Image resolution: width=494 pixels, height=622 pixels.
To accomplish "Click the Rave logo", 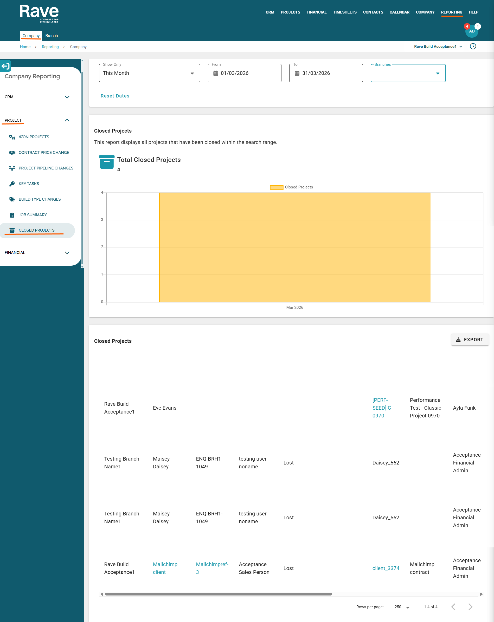I will click(39, 14).
